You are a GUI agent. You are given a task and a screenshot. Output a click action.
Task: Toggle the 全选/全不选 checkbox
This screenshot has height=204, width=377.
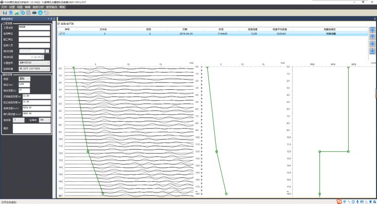(59, 23)
